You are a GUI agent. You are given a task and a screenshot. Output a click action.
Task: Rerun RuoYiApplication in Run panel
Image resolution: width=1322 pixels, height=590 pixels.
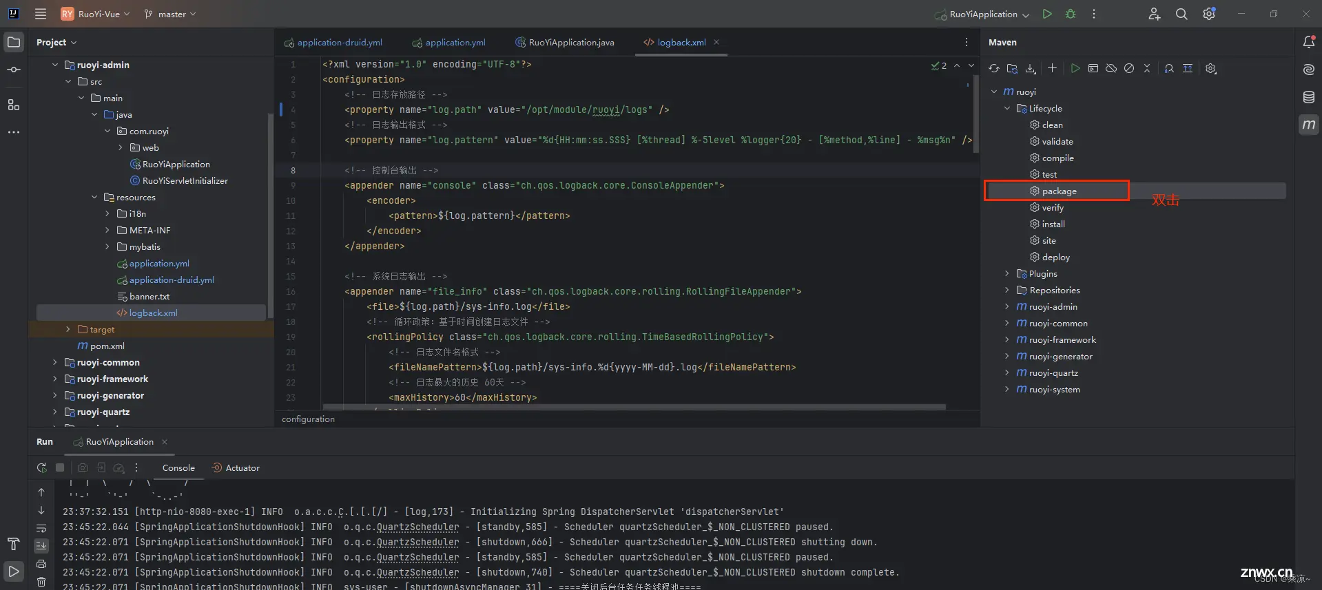(42, 467)
